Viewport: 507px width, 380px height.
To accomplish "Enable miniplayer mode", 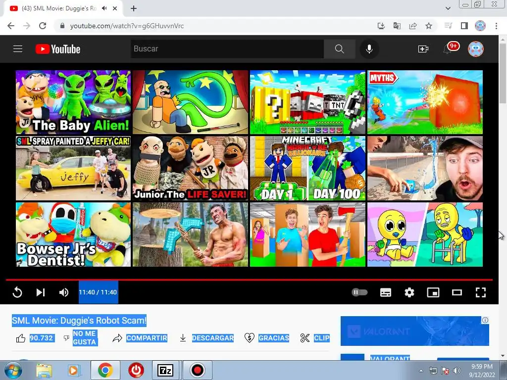I will coord(433,292).
